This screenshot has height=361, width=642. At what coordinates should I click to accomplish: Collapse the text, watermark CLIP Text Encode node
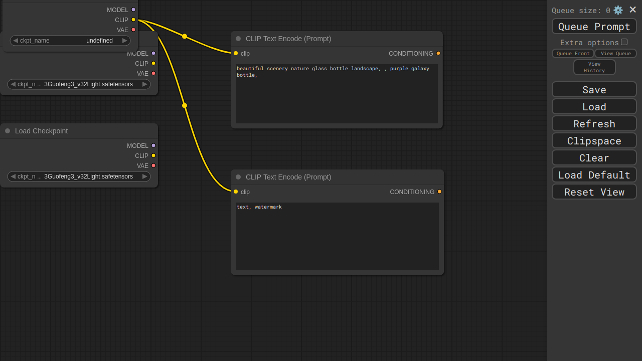point(238,177)
